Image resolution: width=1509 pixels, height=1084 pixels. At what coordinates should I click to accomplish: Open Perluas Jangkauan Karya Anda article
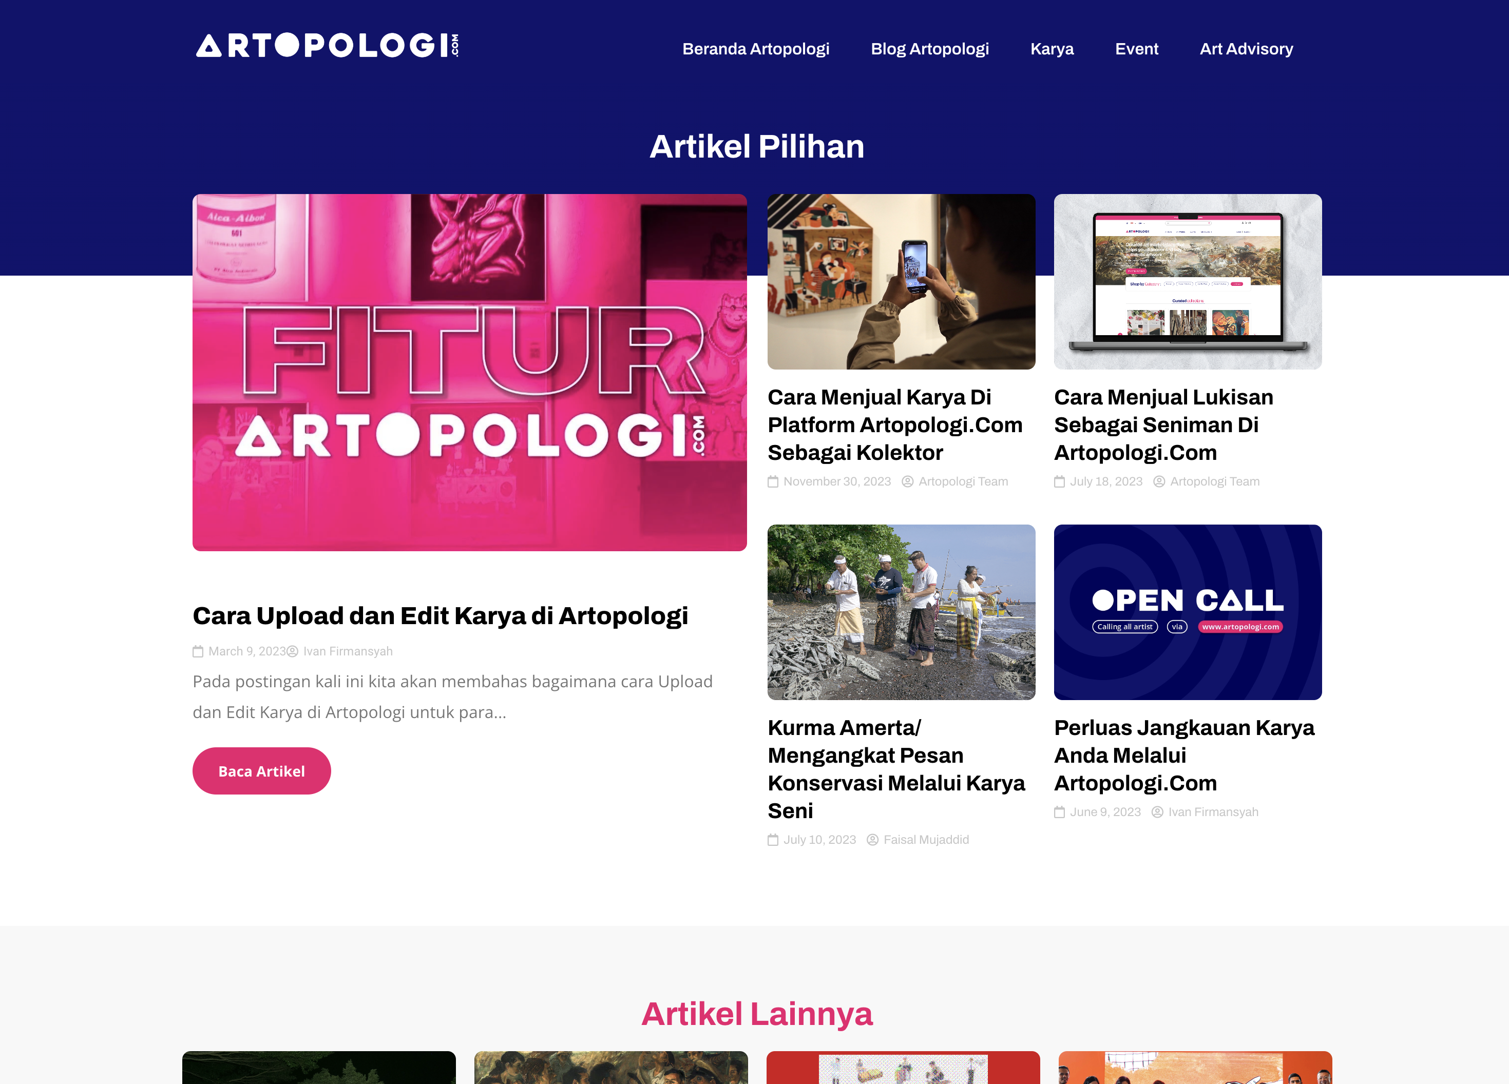point(1185,756)
